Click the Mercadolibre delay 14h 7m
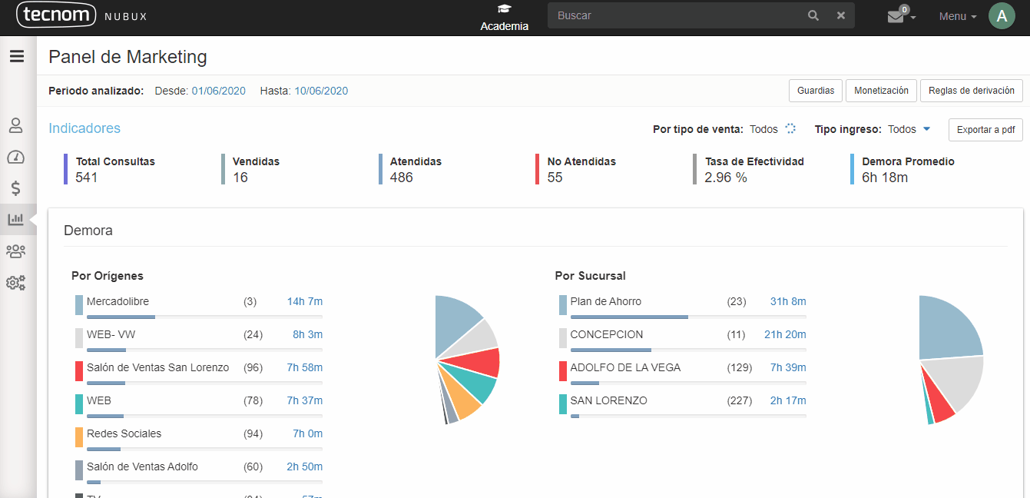 point(305,301)
